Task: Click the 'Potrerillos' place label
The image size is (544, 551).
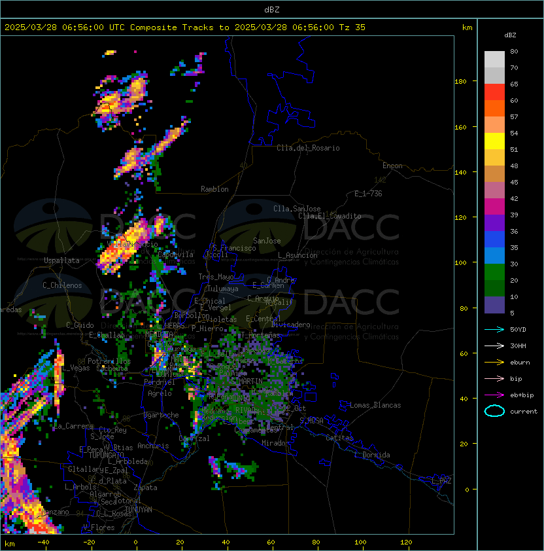Action: pyautogui.click(x=109, y=361)
